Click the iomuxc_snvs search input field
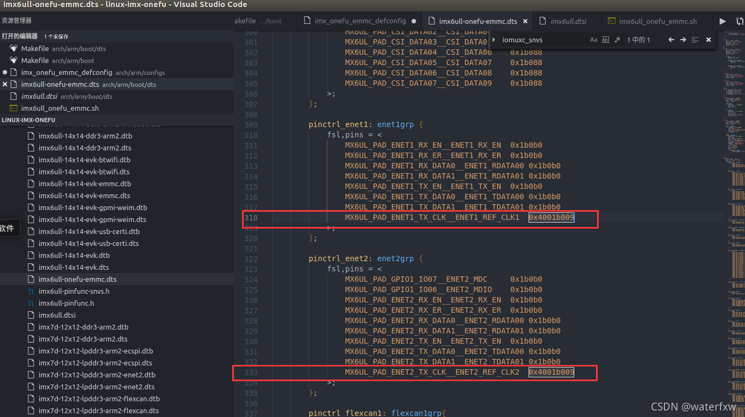Image resolution: width=745 pixels, height=417 pixels. coord(544,40)
